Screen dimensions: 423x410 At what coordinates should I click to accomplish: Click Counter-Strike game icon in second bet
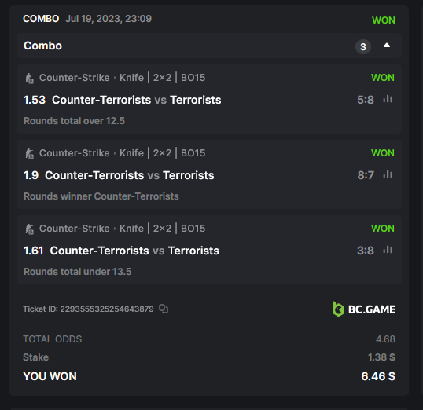click(x=29, y=154)
